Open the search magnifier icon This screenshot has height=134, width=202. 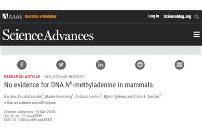point(197,17)
